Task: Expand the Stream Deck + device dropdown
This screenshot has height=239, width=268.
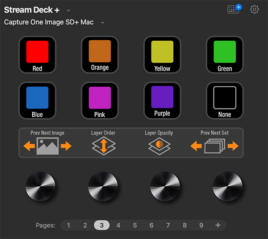Action: pyautogui.click(x=68, y=10)
